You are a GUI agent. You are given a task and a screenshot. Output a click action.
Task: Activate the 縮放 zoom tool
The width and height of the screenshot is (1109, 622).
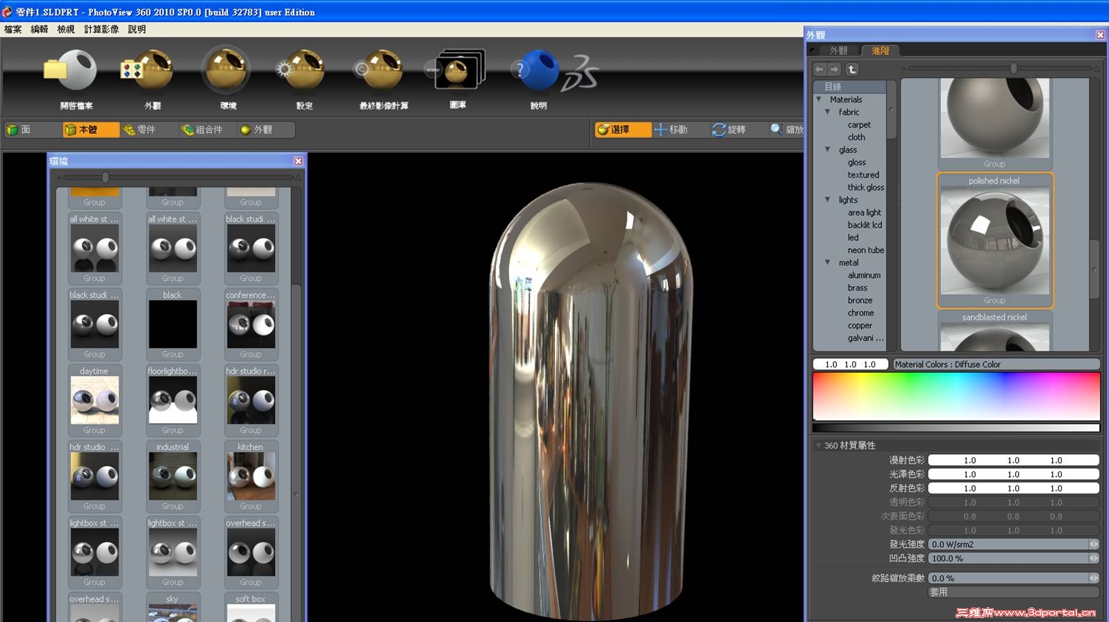[786, 130]
